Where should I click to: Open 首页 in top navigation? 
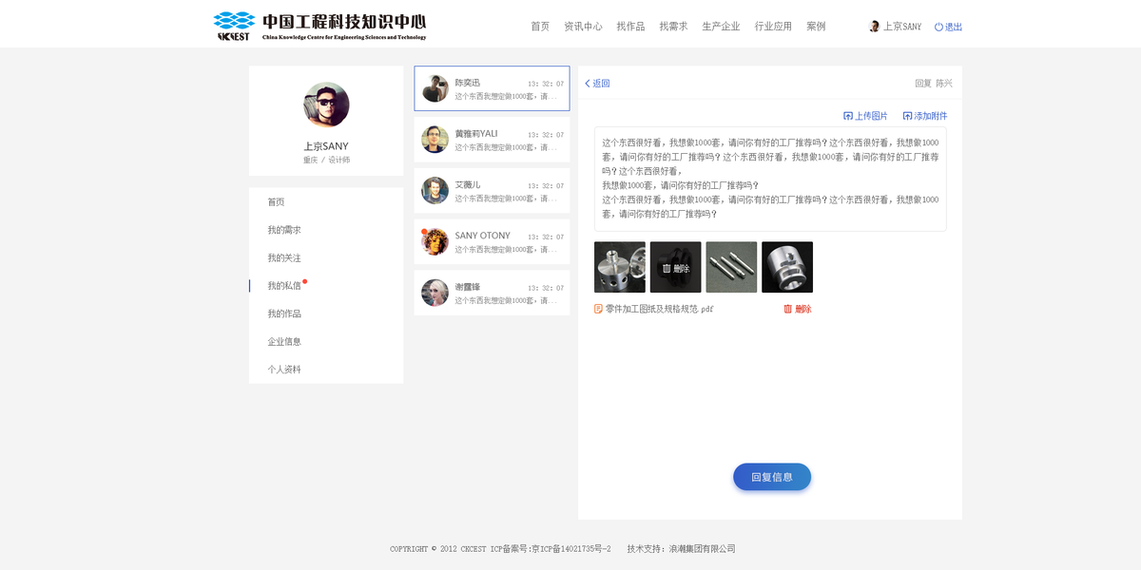pos(540,27)
